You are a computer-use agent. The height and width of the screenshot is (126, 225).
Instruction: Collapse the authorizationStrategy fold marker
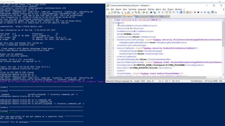tap(113, 40)
